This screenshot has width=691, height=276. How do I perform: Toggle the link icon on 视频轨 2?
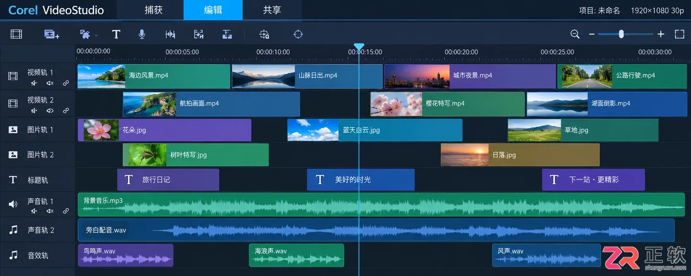point(66,111)
